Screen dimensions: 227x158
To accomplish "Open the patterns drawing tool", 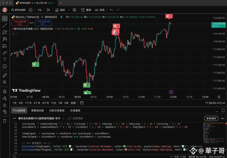I will click(x=5, y=39).
